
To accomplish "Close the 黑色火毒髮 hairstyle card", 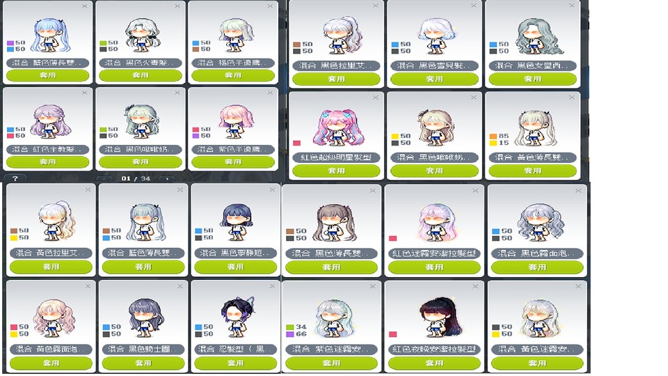I will pos(177,6).
